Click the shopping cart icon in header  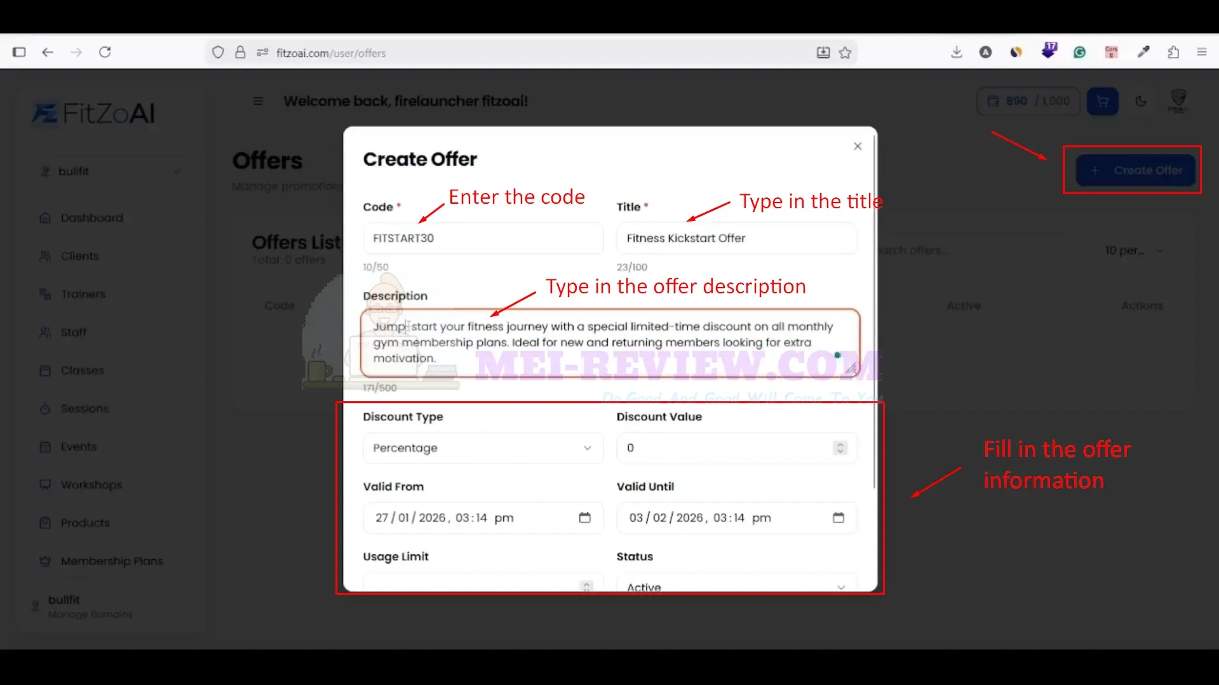[1102, 101]
